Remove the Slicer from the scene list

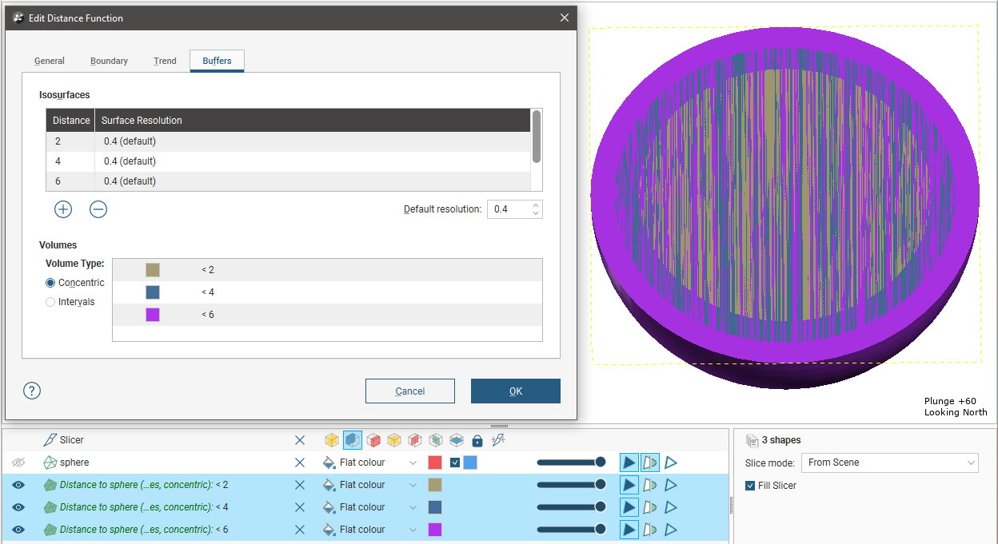[x=300, y=440]
